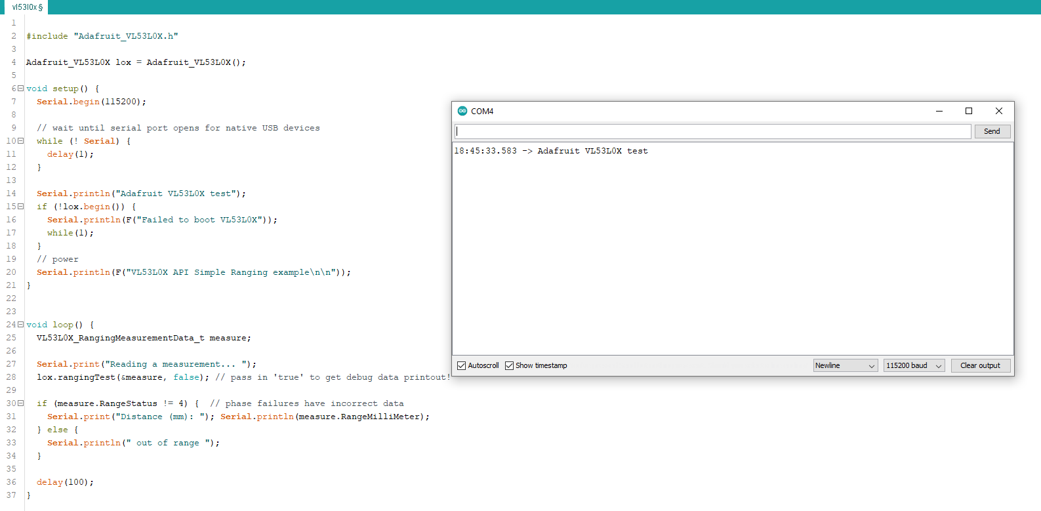Switch to the vl53l0x sketch tab
The image size is (1041, 511).
(x=27, y=7)
